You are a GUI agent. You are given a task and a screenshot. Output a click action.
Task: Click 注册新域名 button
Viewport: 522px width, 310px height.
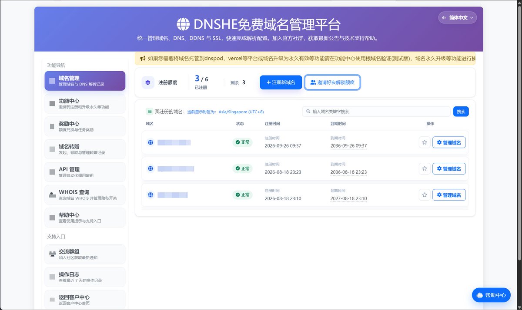(281, 82)
